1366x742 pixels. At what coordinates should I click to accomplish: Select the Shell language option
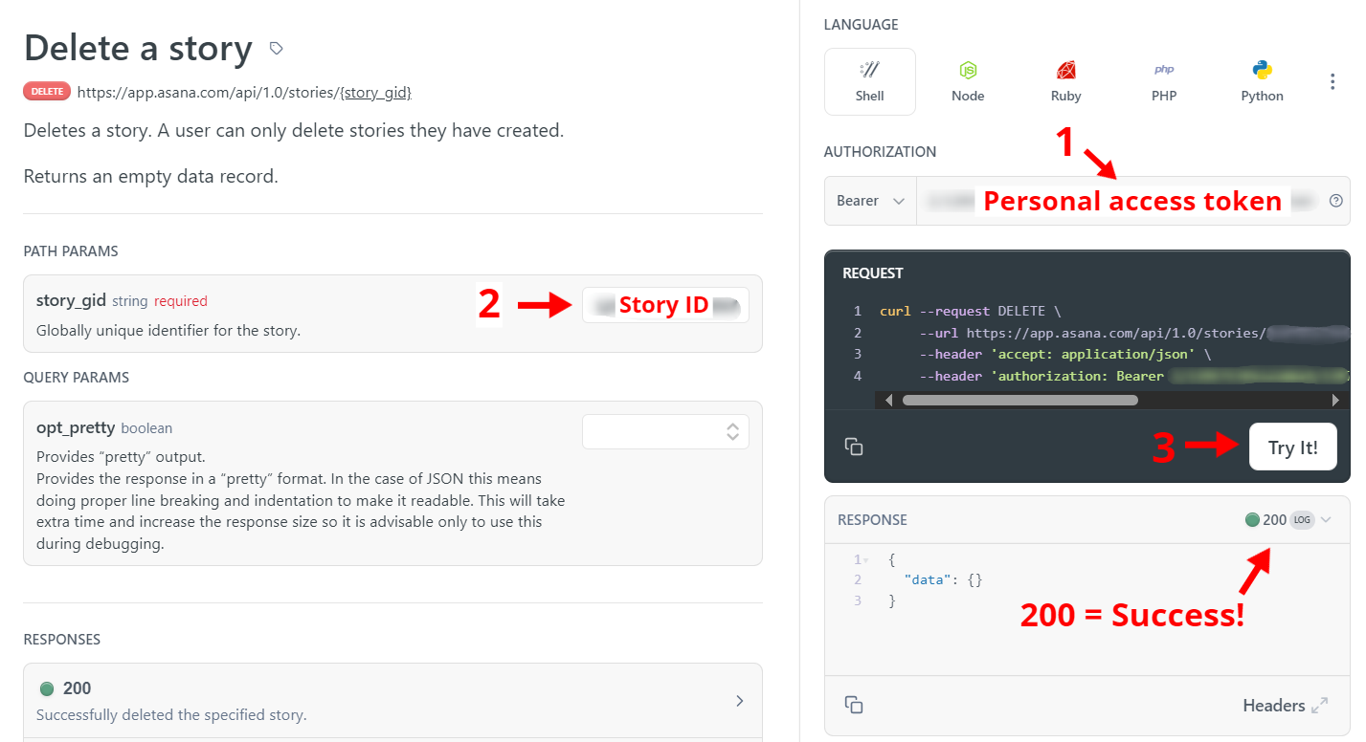(869, 81)
